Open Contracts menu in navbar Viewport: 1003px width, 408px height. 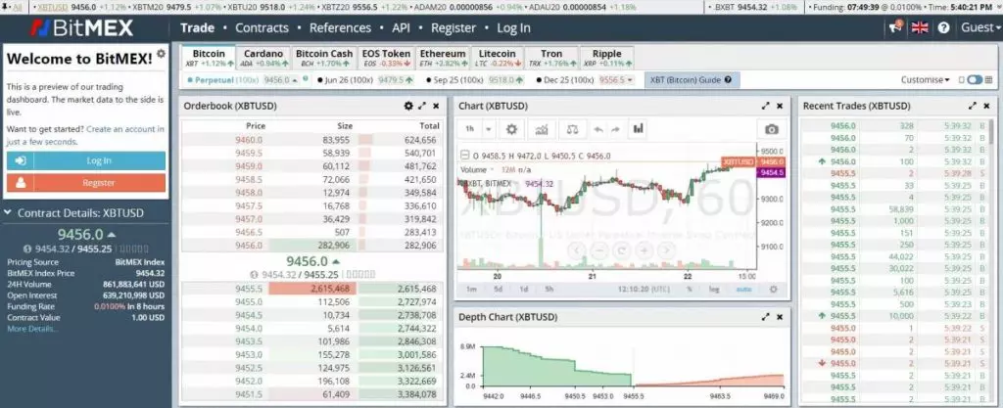[x=262, y=28]
